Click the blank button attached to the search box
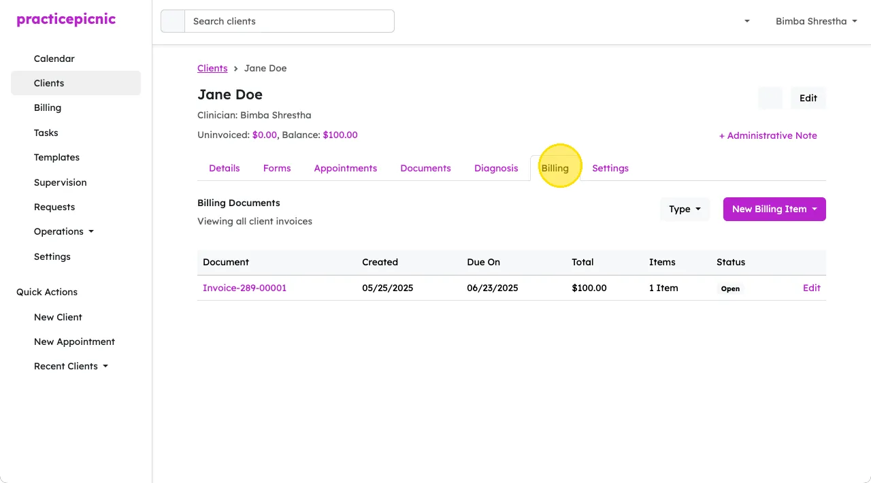This screenshot has height=483, width=871. coord(173,21)
